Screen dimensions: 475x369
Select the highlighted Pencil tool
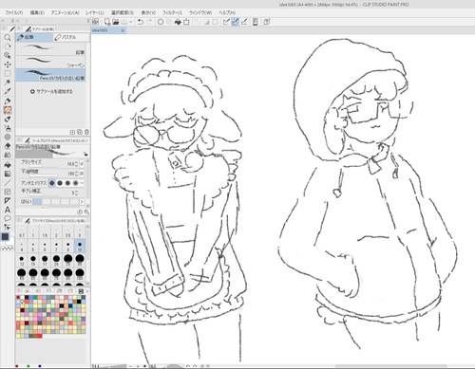point(8,110)
